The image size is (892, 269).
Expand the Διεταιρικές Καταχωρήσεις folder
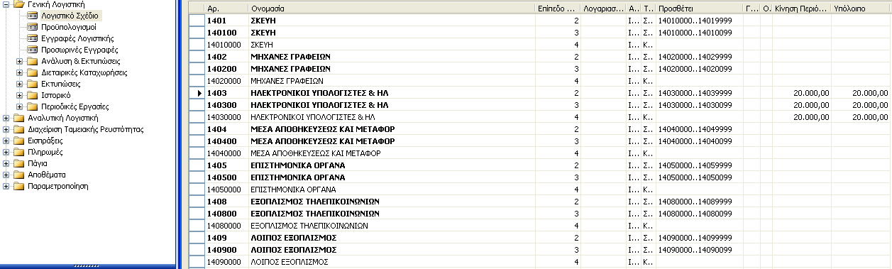point(20,72)
